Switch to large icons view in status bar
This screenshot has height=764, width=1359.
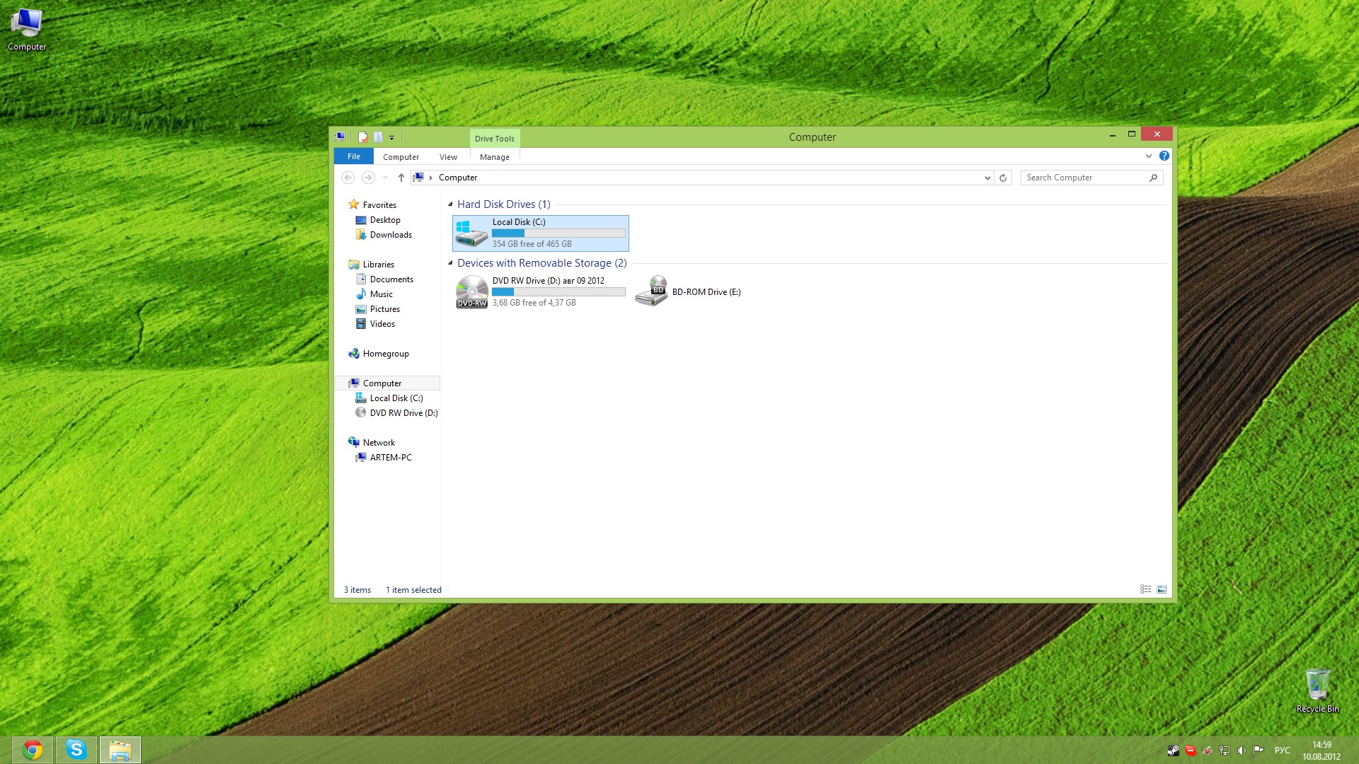coord(1162,589)
